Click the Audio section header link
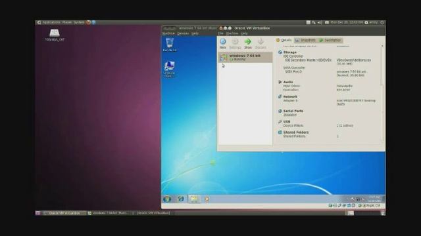This screenshot has height=236, width=421. [x=288, y=82]
